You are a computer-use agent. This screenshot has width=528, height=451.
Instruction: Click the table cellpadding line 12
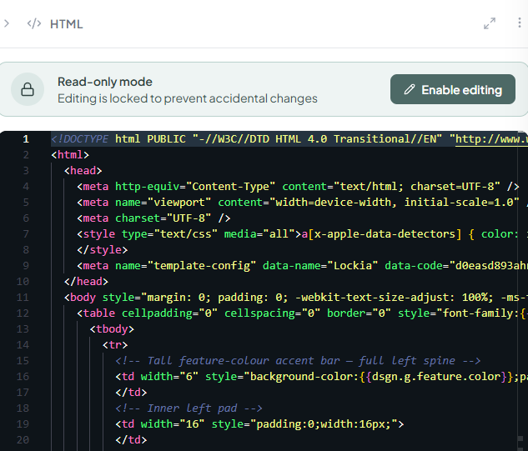pos(302,313)
